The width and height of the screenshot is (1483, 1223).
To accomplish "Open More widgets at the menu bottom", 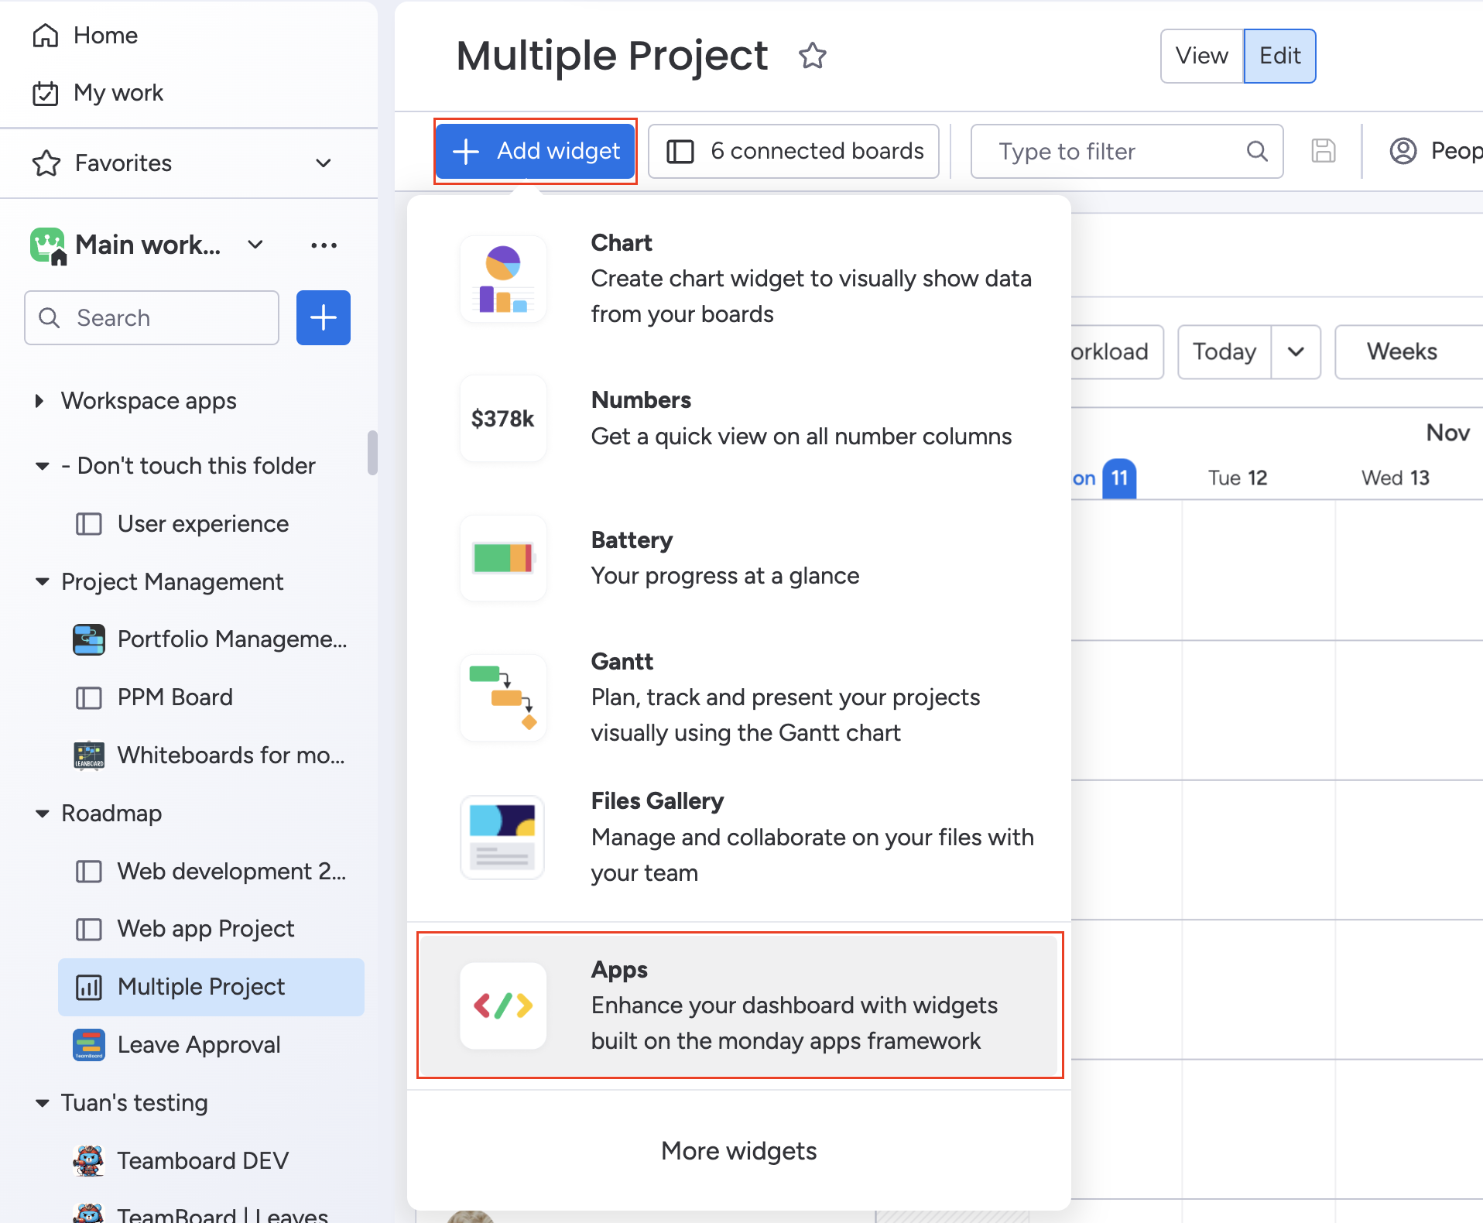I will 738,1151.
